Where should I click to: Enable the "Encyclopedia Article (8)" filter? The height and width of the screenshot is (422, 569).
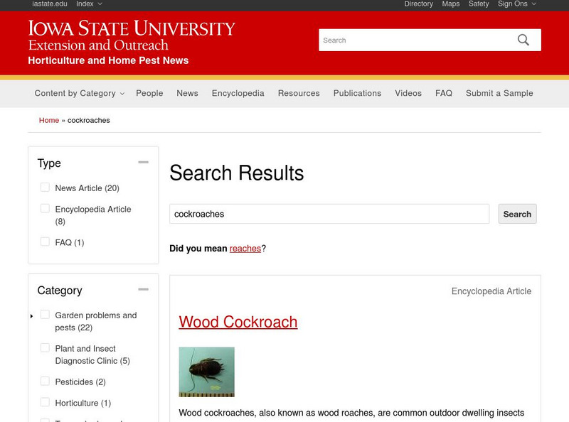pyautogui.click(x=45, y=208)
